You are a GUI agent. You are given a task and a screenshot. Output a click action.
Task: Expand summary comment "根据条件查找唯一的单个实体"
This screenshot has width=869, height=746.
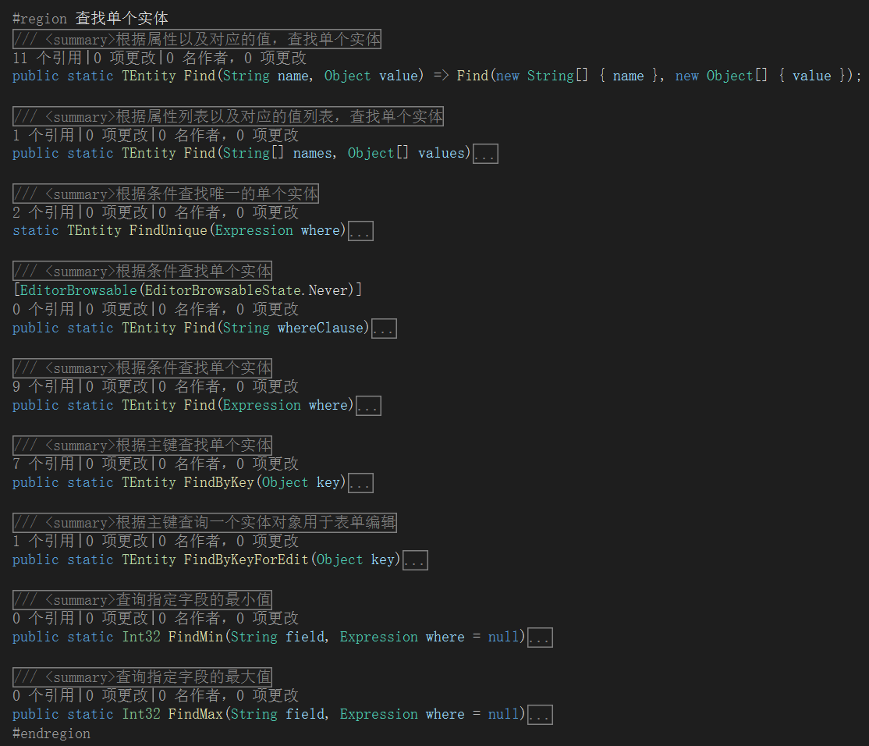coord(165,194)
